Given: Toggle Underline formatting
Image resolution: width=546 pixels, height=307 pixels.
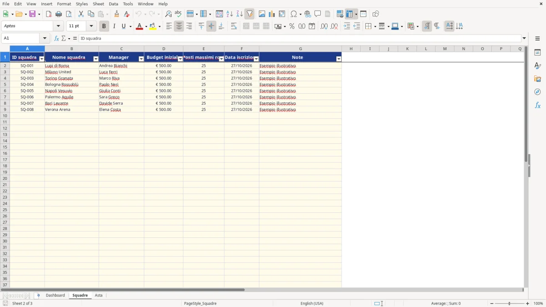Looking at the screenshot, I should tap(124, 26).
